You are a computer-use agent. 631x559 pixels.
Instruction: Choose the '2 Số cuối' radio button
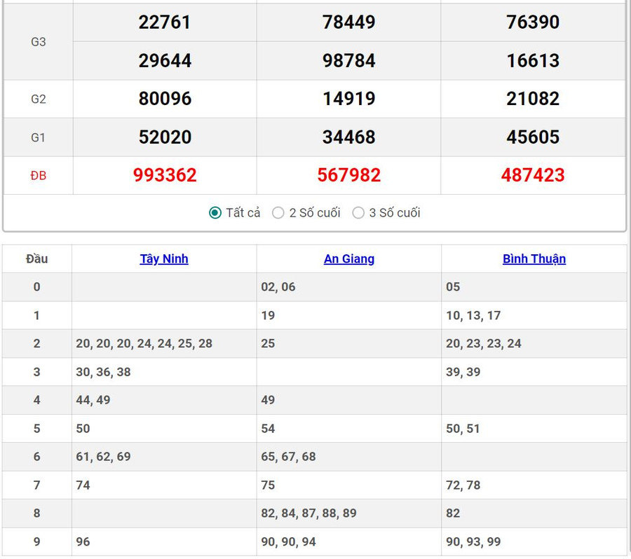[278, 213]
